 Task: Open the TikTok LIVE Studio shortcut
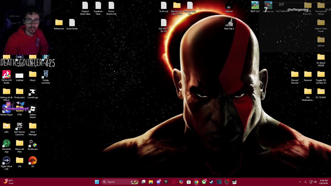click(x=6, y=77)
